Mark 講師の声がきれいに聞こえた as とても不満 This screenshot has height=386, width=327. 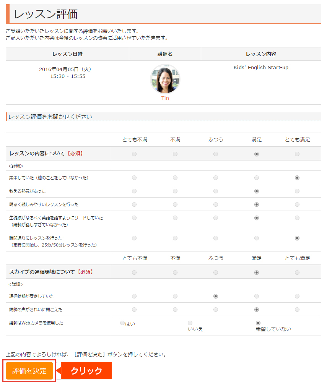(x=134, y=310)
